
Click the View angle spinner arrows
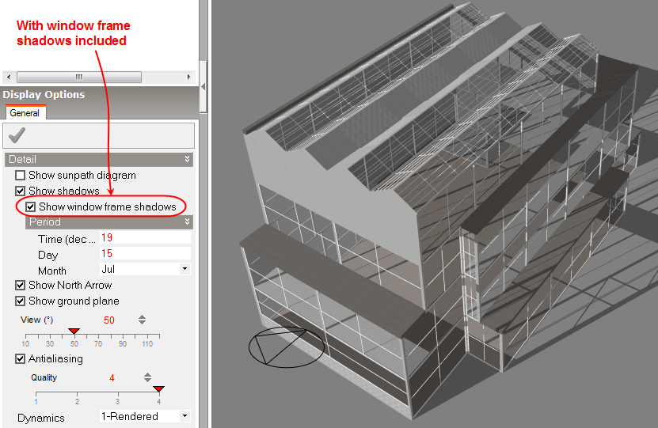tap(142, 320)
